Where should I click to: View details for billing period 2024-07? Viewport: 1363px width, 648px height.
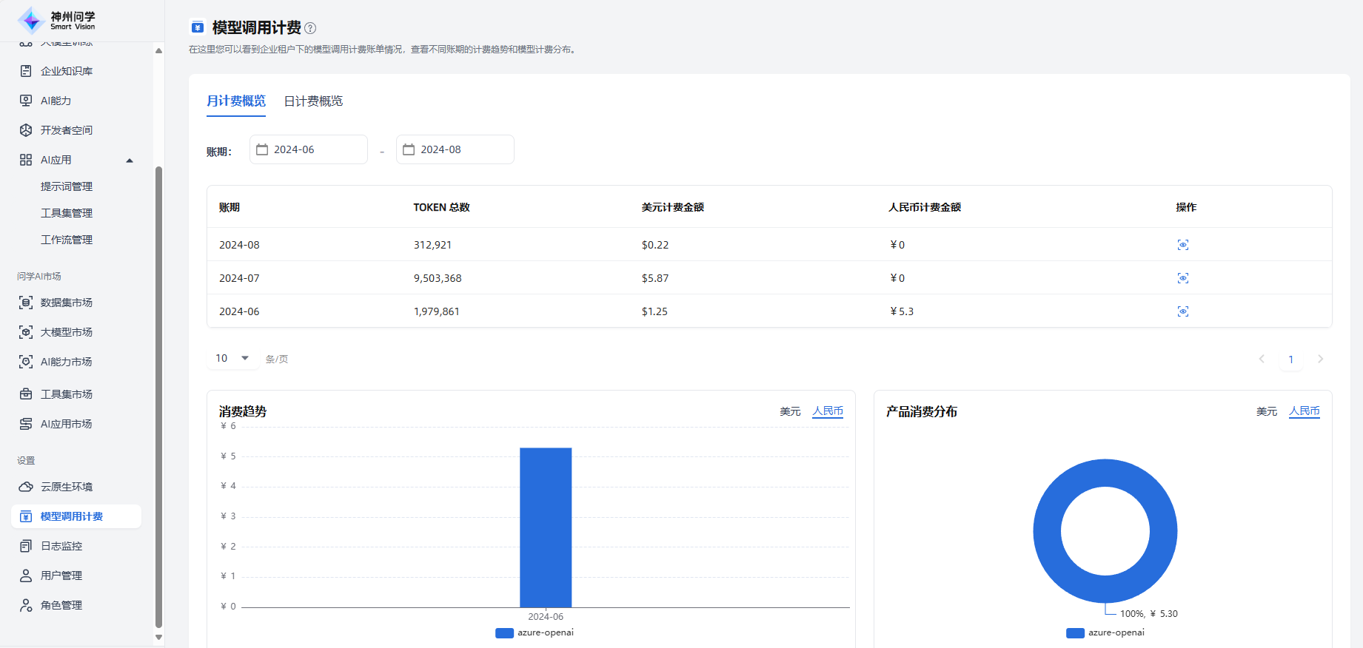click(x=1183, y=278)
